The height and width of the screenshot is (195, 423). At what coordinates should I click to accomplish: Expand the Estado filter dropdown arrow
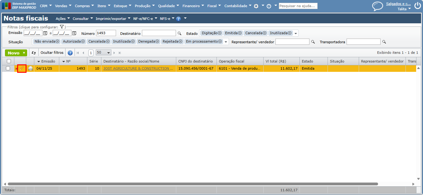coord(296,33)
